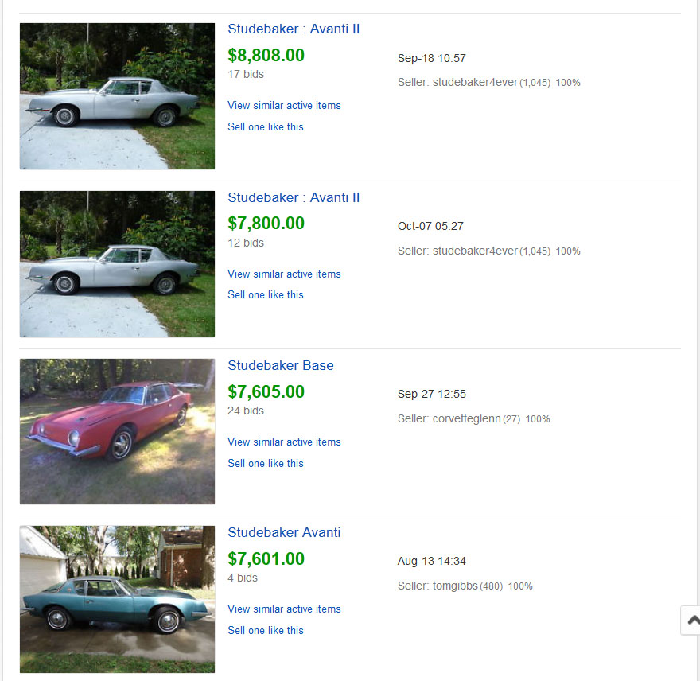Click Sell one like this under $8,808.00 listing
The width and height of the screenshot is (700, 681).
pyautogui.click(x=266, y=127)
